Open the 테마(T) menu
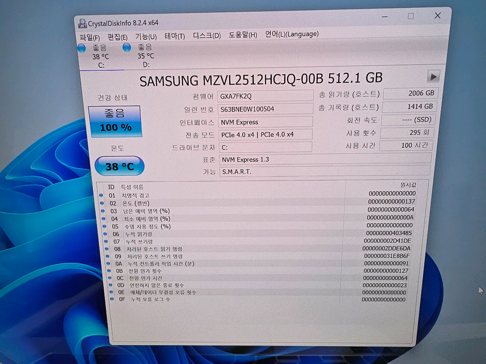Image resolution: width=486 pixels, height=364 pixels. tap(174, 34)
